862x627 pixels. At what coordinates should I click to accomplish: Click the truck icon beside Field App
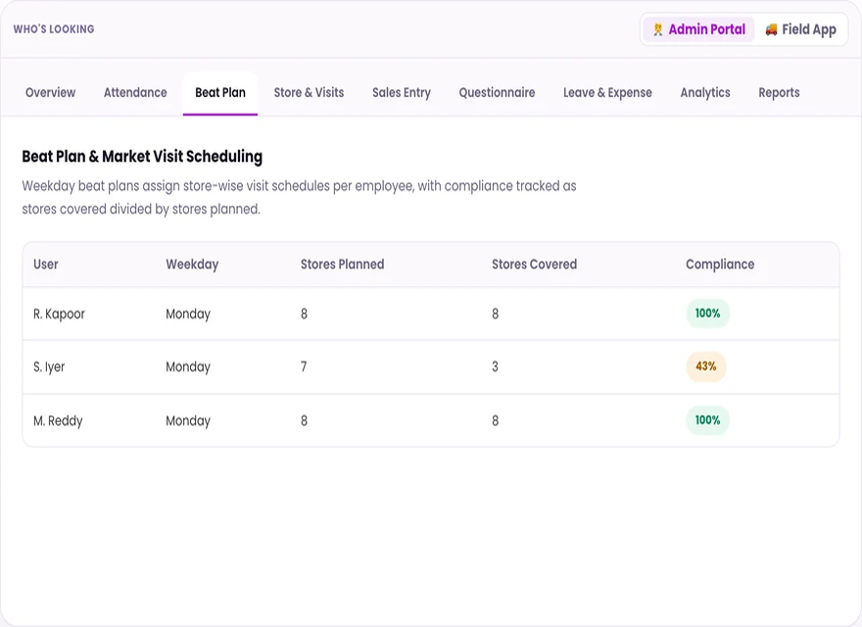click(771, 29)
